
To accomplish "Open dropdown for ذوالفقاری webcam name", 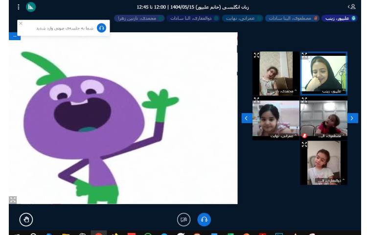I will tap(331, 181).
